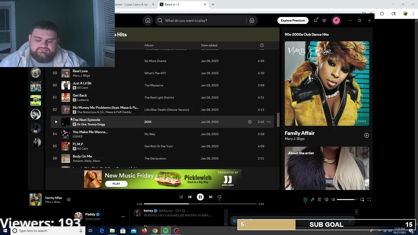Open the miniplayer
Viewport: 418px width, 235px height.
tap(362, 199)
